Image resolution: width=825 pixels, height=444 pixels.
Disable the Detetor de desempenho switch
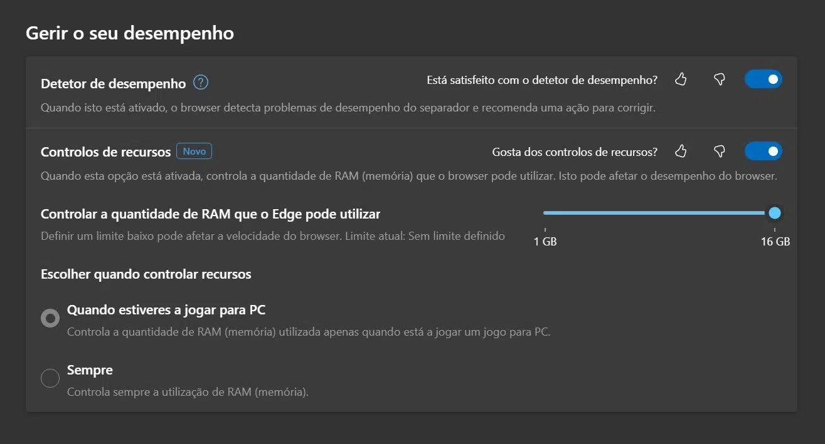pos(763,80)
